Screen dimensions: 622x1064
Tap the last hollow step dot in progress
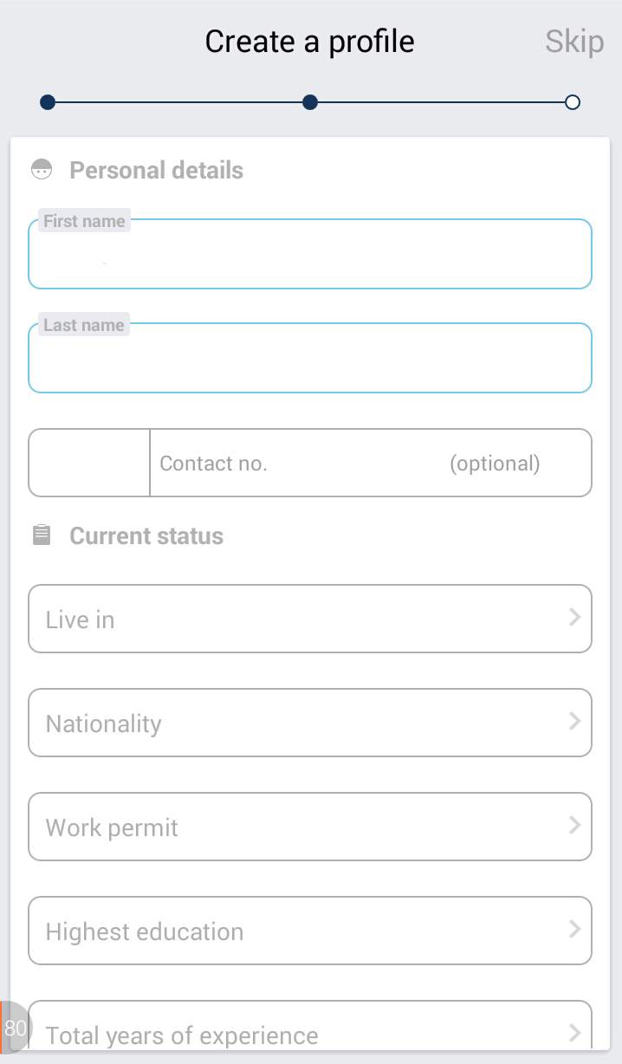coord(572,102)
